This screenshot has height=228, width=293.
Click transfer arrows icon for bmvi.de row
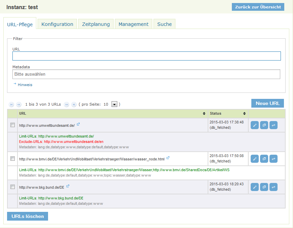click(274, 158)
